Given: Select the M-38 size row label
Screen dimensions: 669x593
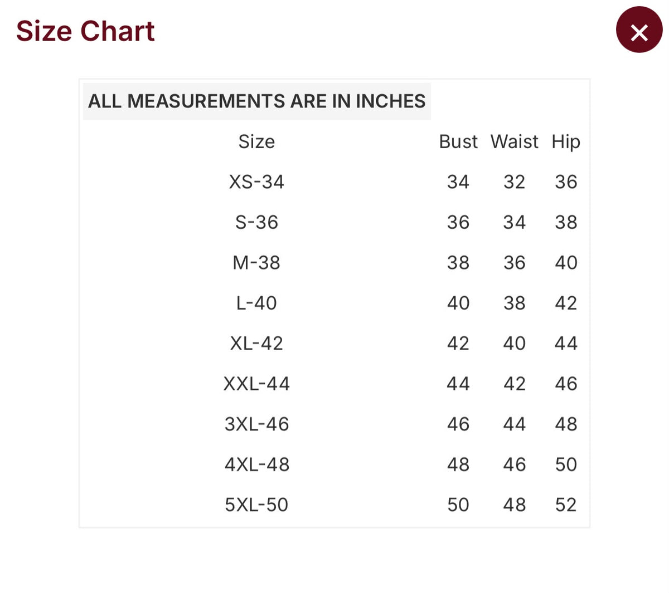Looking at the screenshot, I should pyautogui.click(x=256, y=263).
